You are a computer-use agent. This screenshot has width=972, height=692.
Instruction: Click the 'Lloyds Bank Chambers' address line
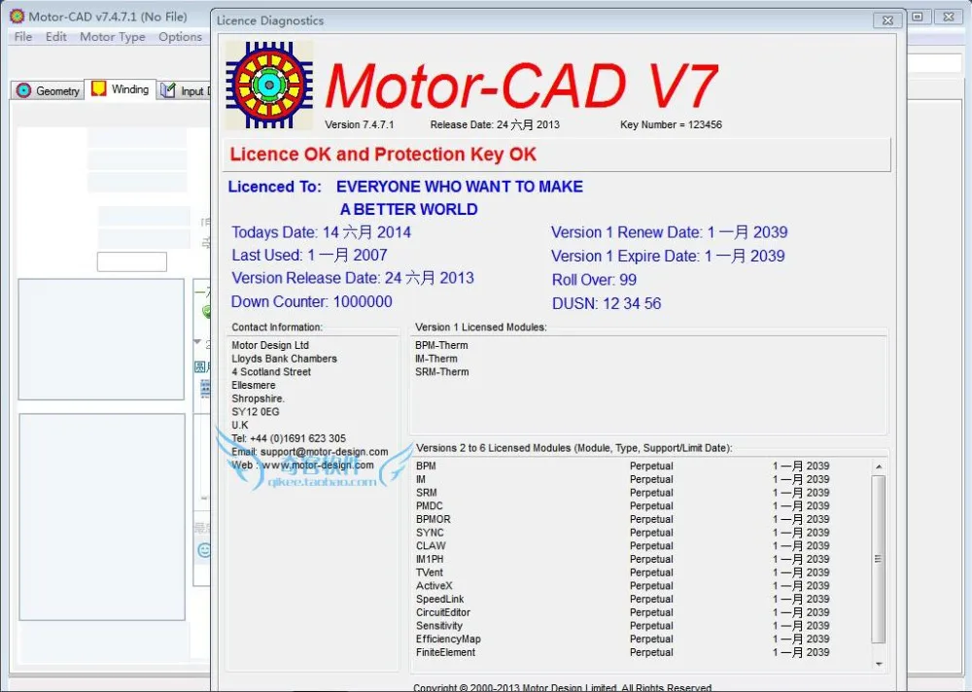(x=284, y=359)
